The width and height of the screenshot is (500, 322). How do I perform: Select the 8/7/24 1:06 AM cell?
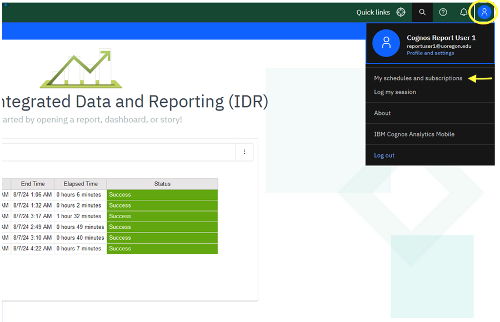[x=33, y=194]
